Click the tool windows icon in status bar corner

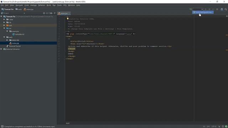point(2,127)
